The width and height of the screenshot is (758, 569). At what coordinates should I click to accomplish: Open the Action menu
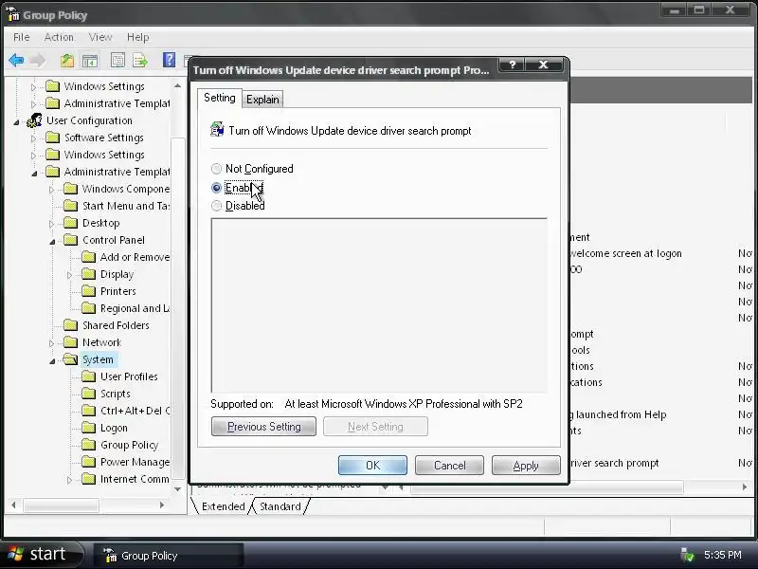[59, 37]
